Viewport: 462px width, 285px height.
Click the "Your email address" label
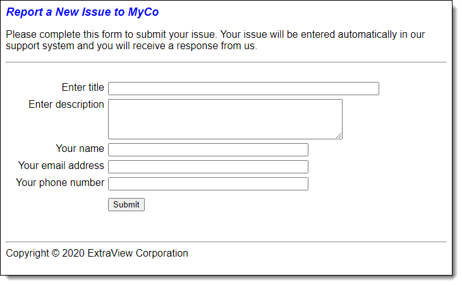tap(61, 165)
